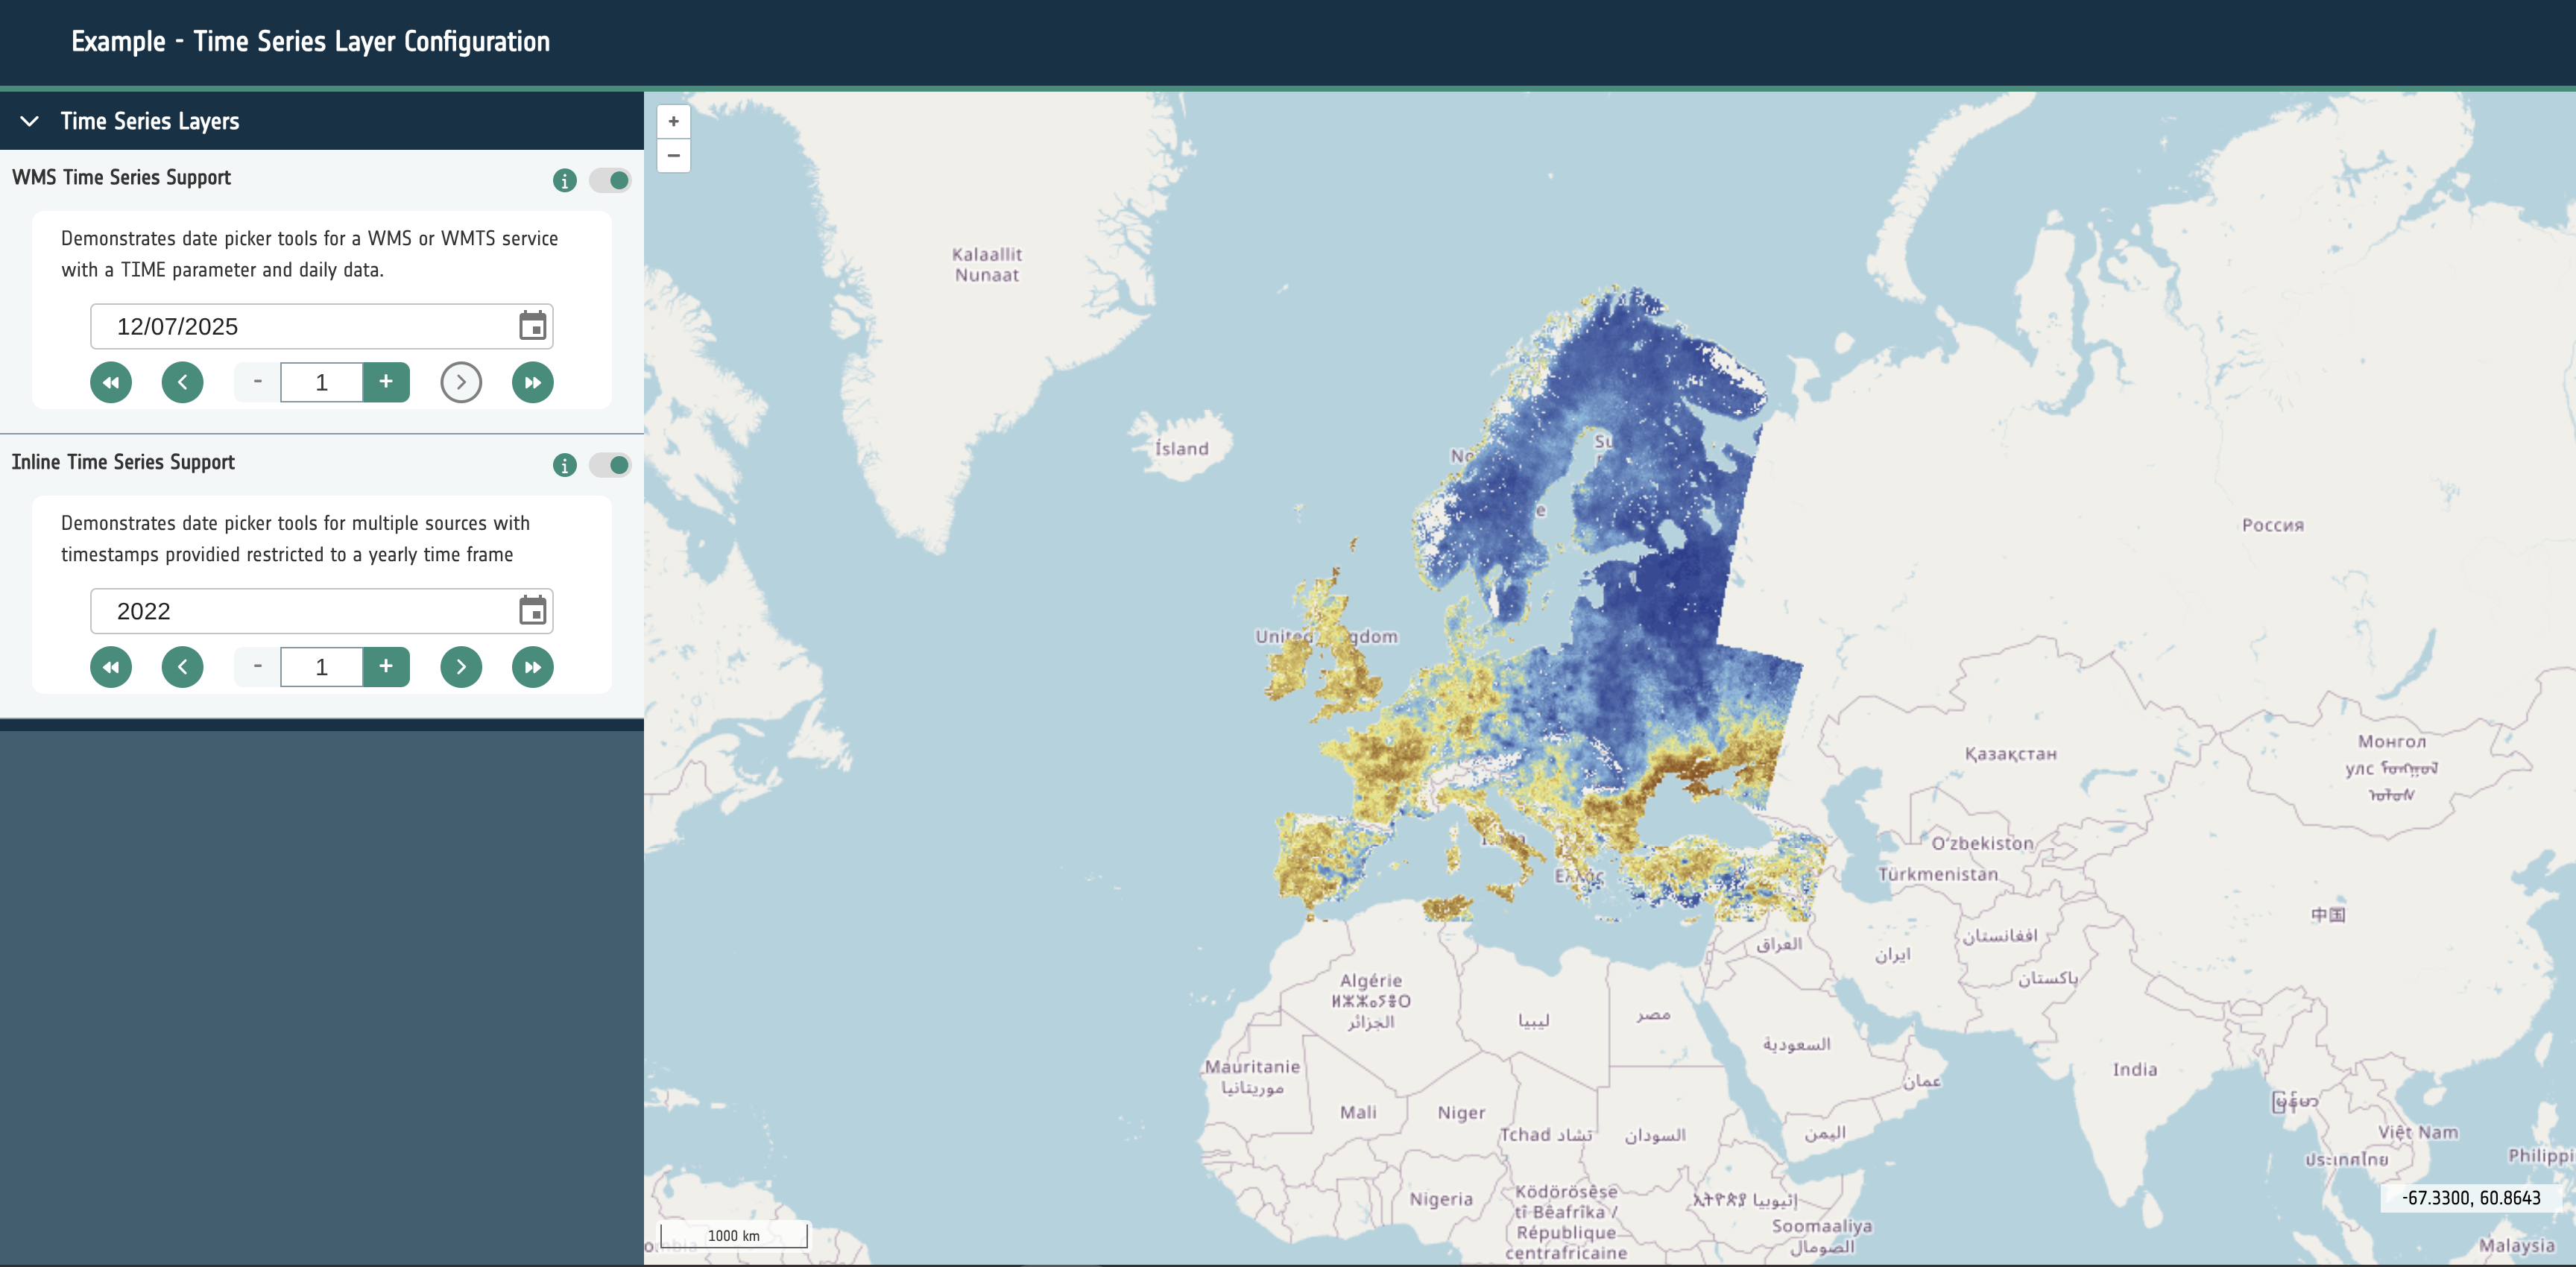The image size is (2576, 1267).
Task: Click the map zoom in button
Action: coord(673,122)
